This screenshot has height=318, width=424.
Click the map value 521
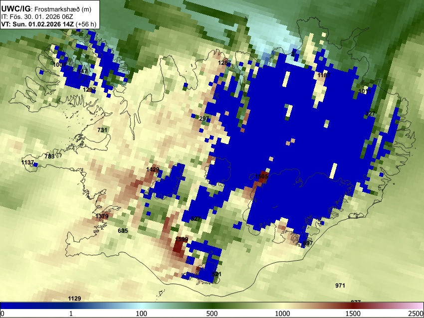tap(216, 274)
